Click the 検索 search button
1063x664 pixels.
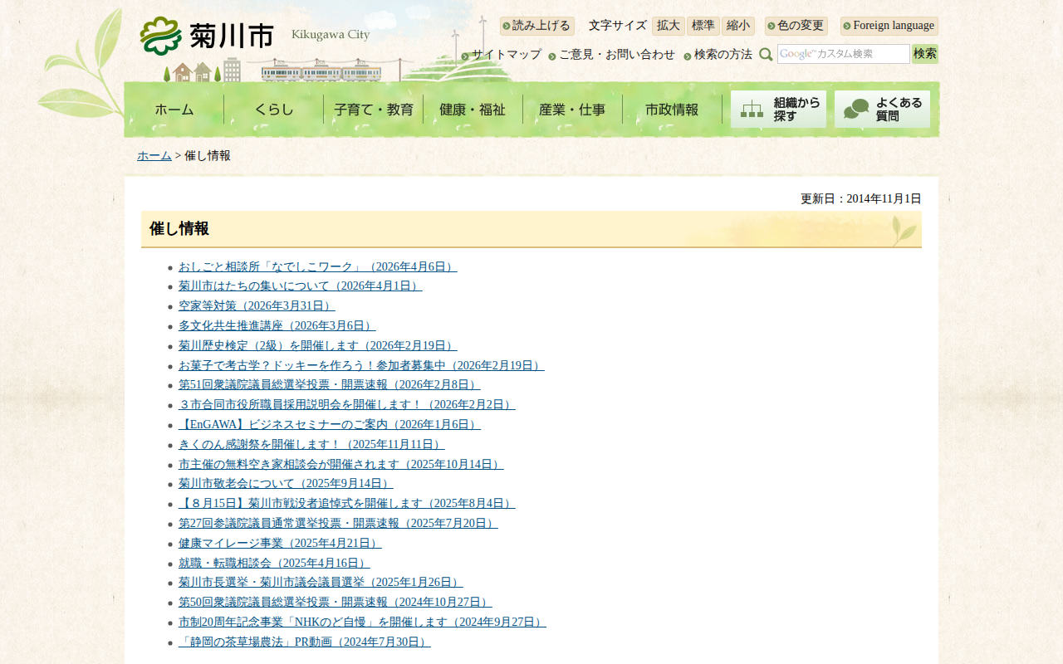925,54
